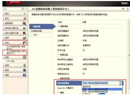Image resolution: width=130 pixels, height=95 pixels.
Task: Click the 我的内置显示器 laptop icon
Action: point(24,33)
